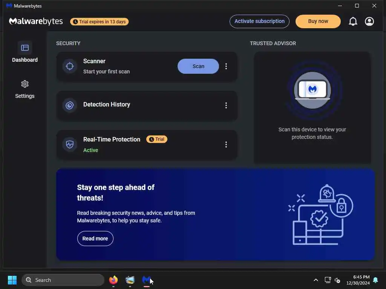Show hidden system tray icons
Viewport: 386px width, 289px height.
pos(316,280)
